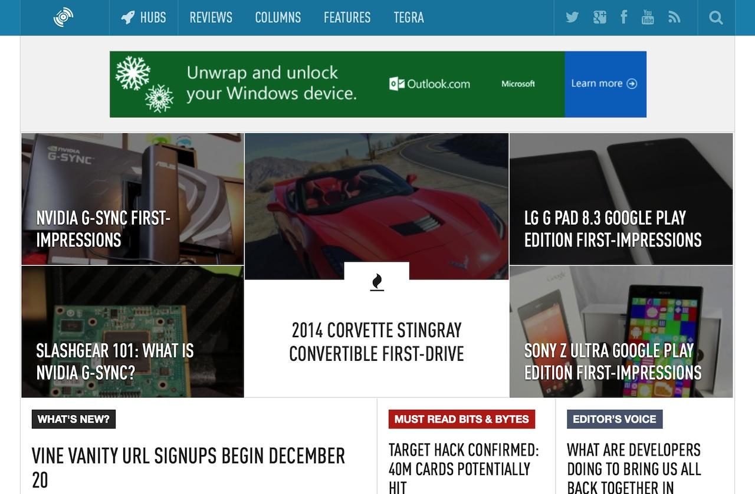The height and width of the screenshot is (494, 755).
Task: Open the Google Plus icon
Action: coord(599,18)
